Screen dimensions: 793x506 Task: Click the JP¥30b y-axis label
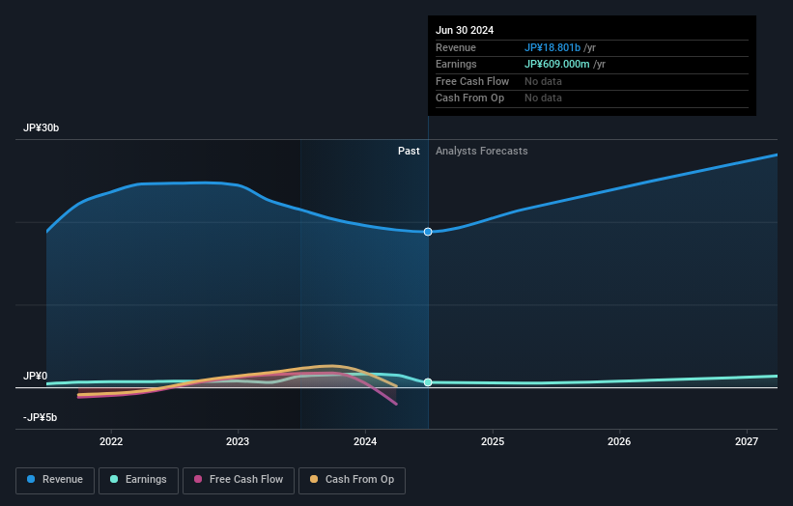coord(41,127)
